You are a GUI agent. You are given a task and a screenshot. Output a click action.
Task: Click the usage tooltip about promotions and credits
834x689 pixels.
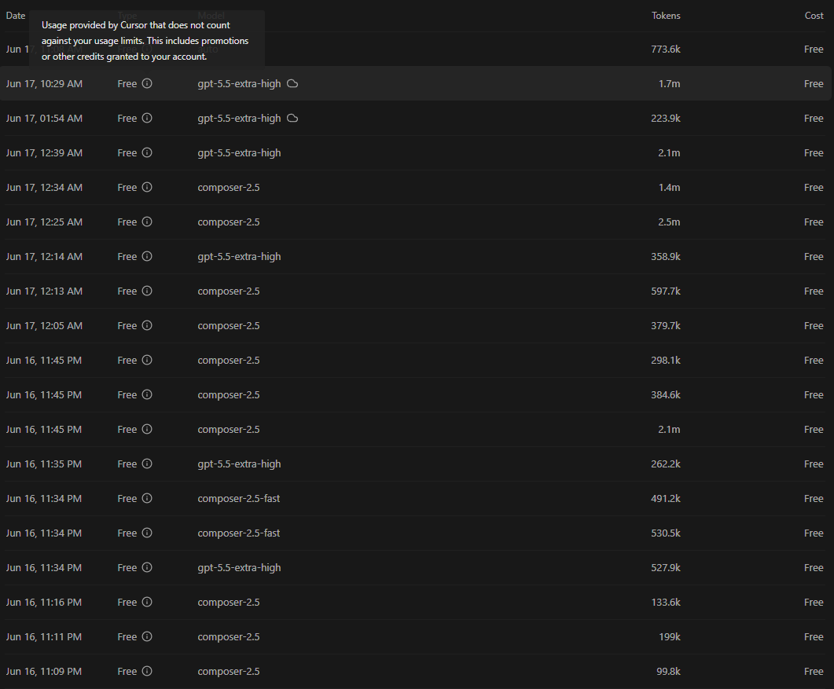click(x=147, y=40)
